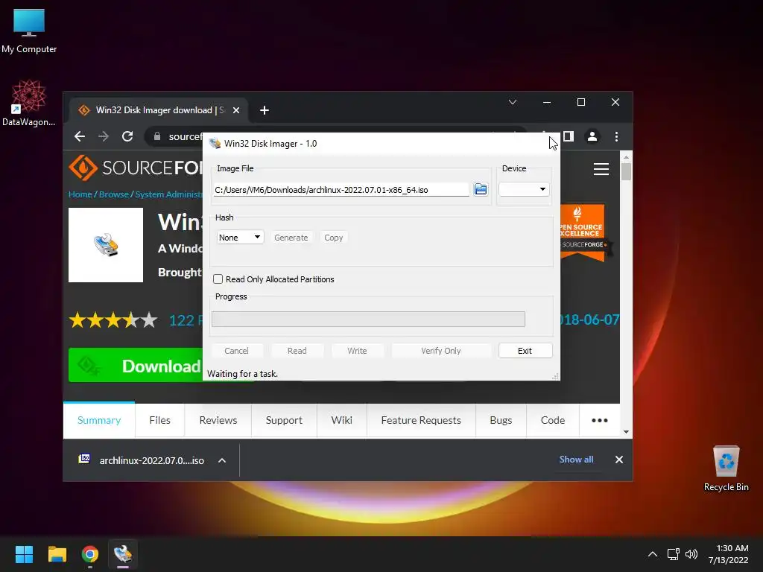Select the Feature Requests tab
The height and width of the screenshot is (572, 763).
pos(421,420)
